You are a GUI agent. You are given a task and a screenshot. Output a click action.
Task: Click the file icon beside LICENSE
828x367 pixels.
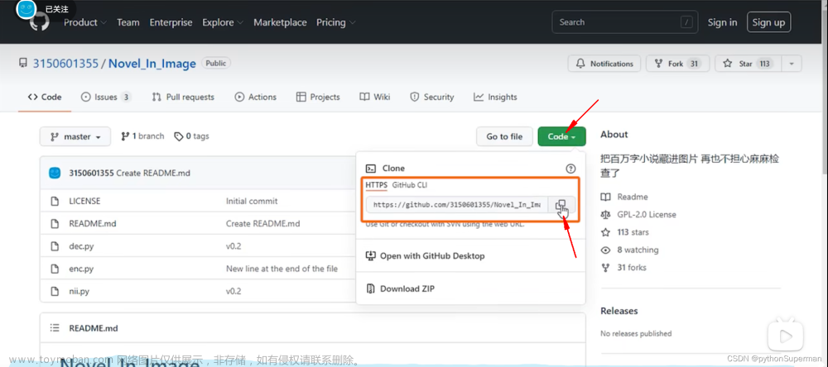[54, 201]
